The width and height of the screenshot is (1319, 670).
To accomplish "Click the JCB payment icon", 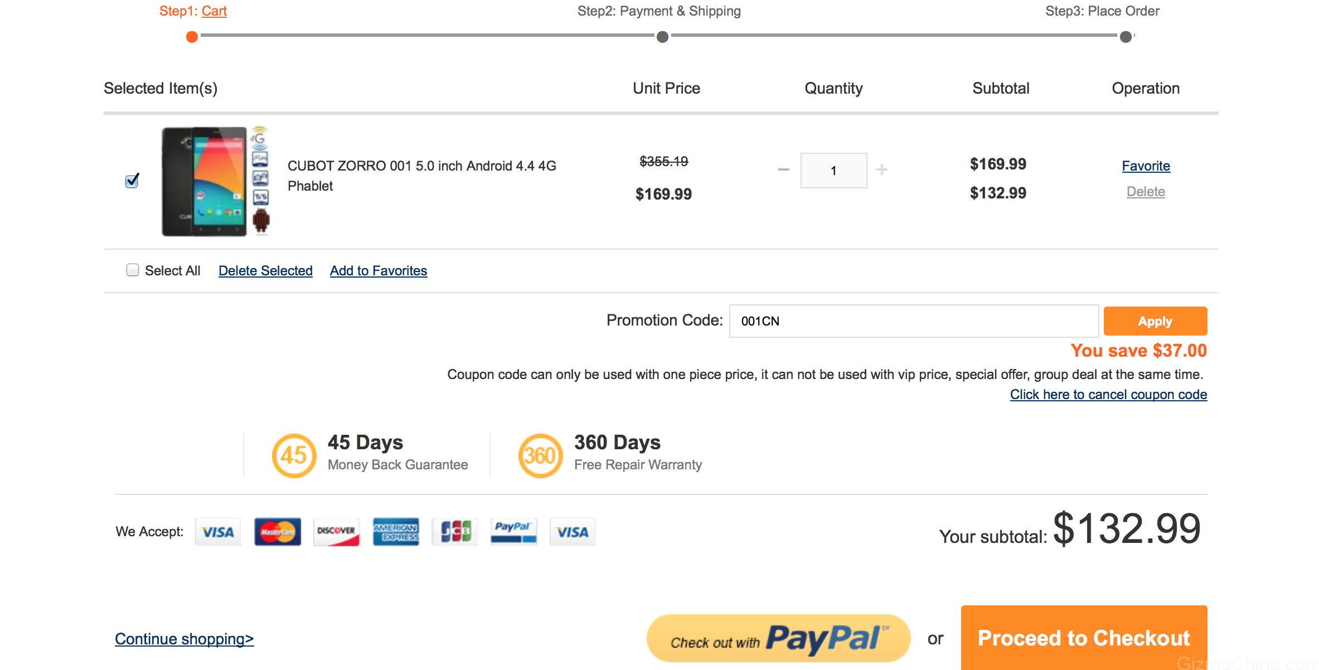I will tap(455, 532).
